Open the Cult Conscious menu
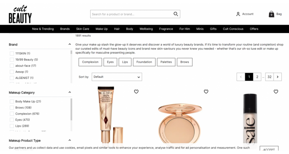The width and height of the screenshot is (289, 154). click(233, 29)
